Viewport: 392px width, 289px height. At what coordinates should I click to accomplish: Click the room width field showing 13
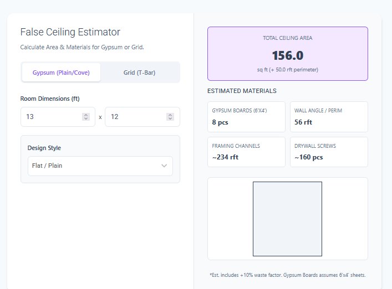tap(51, 117)
